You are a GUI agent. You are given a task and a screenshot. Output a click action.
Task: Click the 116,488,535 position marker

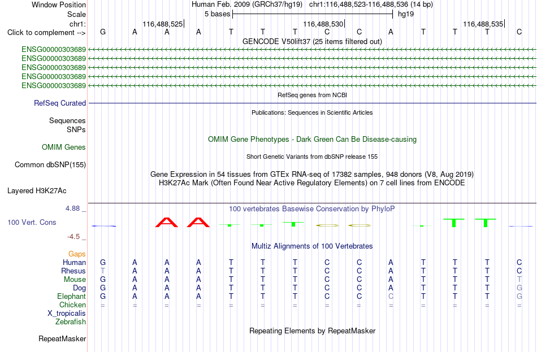(x=483, y=24)
